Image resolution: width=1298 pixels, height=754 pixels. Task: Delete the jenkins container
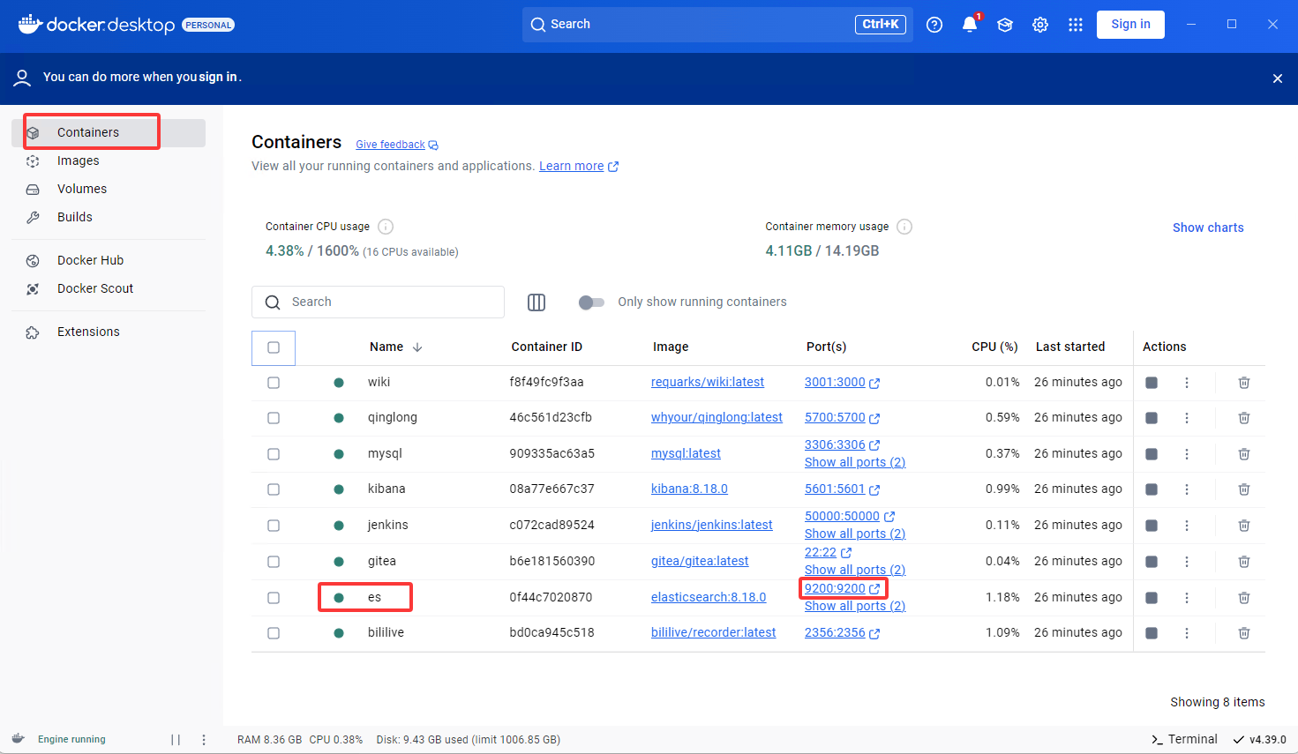click(x=1244, y=526)
